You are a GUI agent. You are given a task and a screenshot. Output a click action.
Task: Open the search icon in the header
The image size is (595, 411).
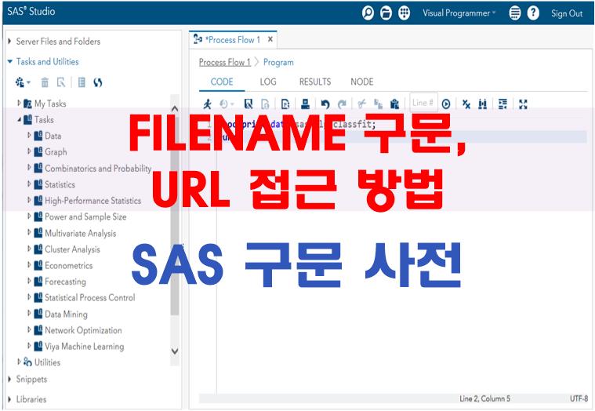(368, 13)
